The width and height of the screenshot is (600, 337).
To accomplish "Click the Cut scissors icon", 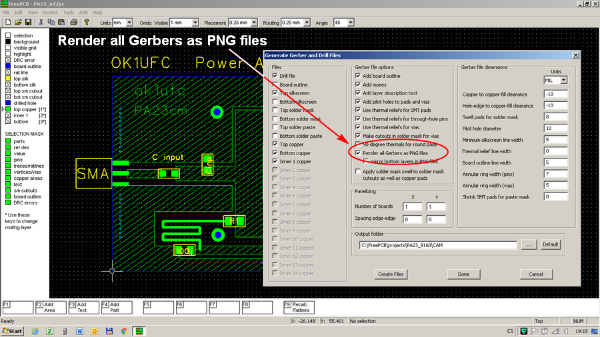I will click(41, 22).
